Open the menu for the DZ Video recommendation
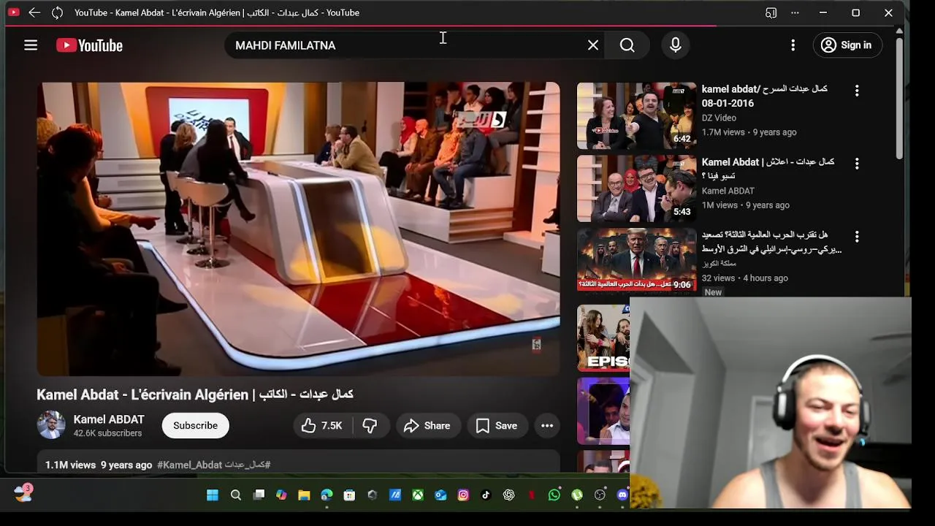Viewport: 935px width, 526px height. [857, 91]
